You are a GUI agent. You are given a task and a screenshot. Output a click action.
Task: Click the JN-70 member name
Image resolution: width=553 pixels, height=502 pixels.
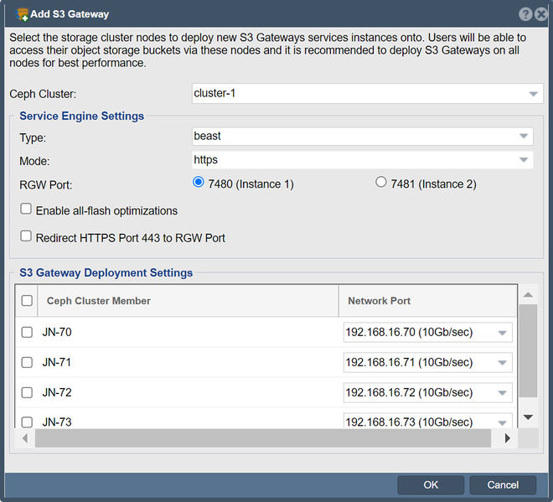click(57, 333)
